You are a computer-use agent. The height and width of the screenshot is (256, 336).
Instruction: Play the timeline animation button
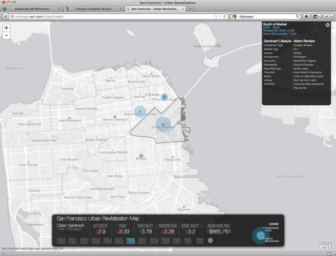[210, 241]
